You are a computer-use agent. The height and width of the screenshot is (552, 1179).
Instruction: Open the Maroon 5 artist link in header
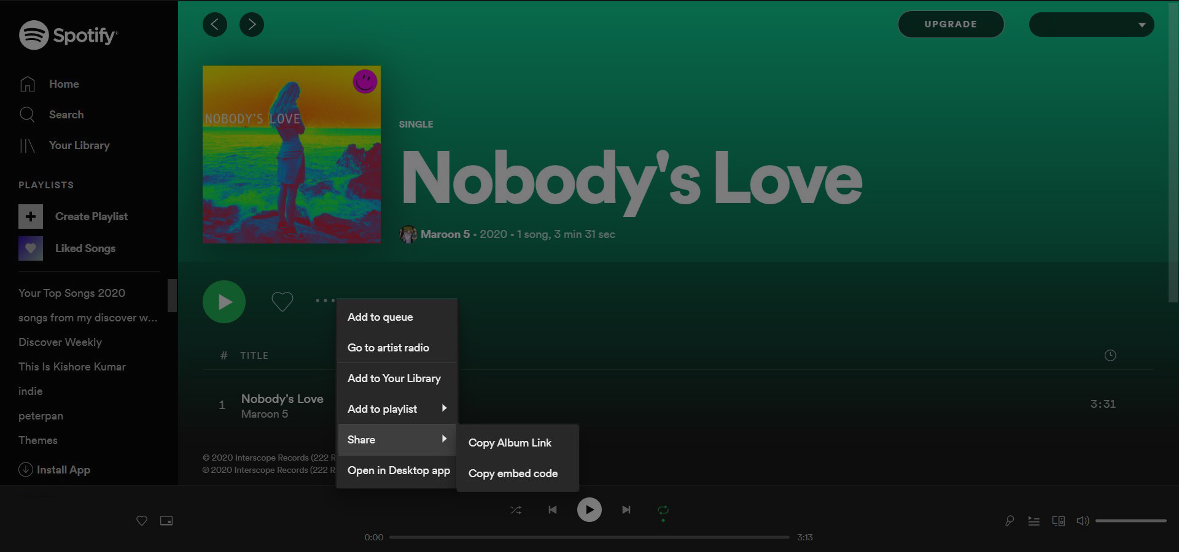coord(445,234)
